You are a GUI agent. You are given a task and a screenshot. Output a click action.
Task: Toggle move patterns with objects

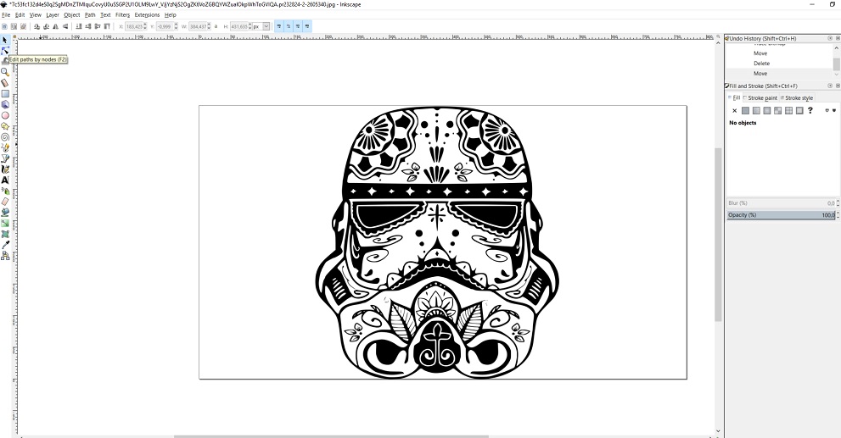(307, 26)
